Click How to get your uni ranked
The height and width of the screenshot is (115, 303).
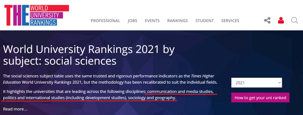(x=260, y=97)
